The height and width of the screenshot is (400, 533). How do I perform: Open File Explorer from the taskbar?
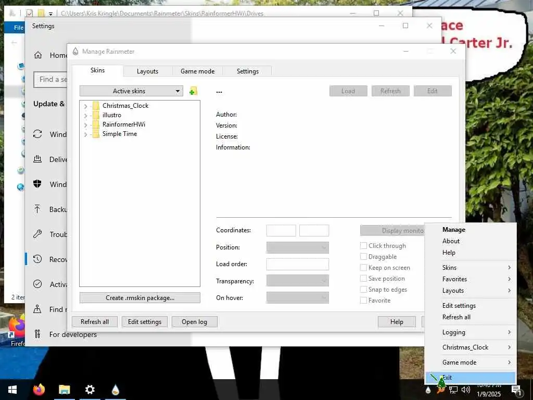point(64,390)
